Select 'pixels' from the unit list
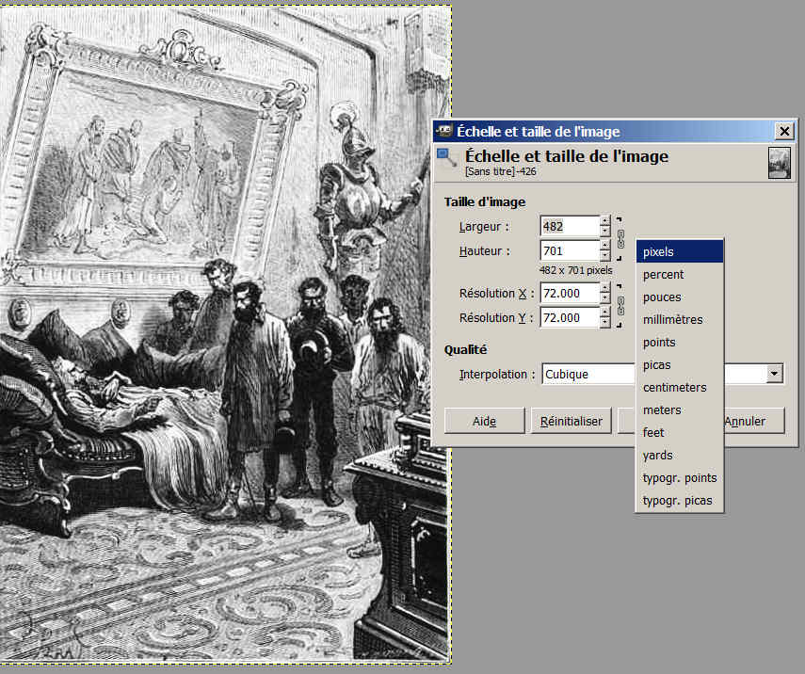The image size is (805, 674). (680, 252)
